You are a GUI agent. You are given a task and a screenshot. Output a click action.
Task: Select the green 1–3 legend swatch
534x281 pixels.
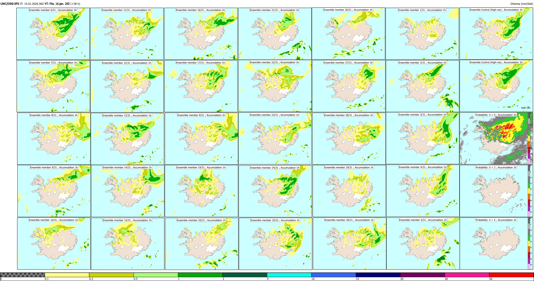[200, 275]
